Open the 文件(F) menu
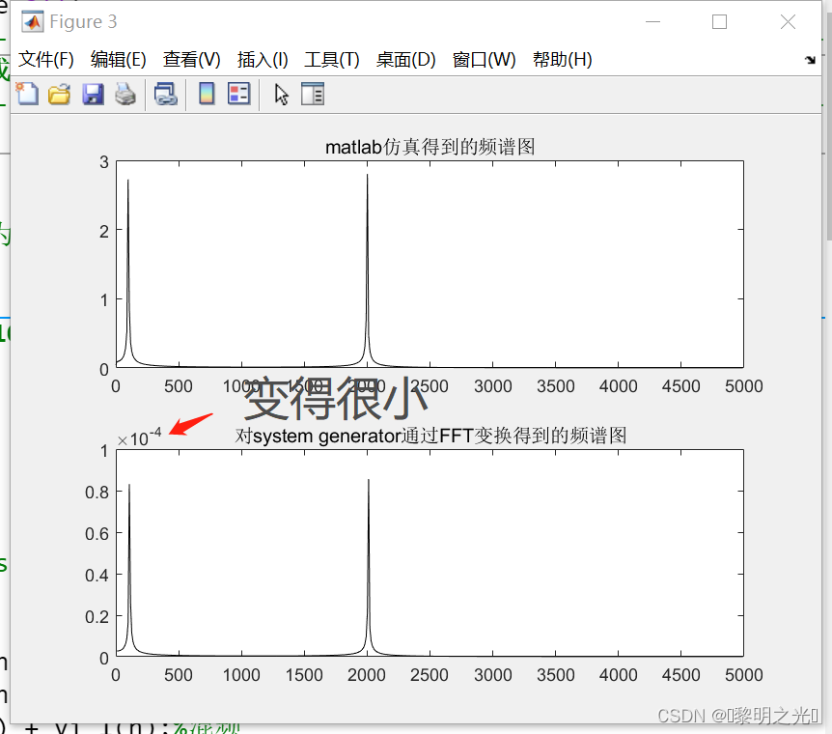 44,59
